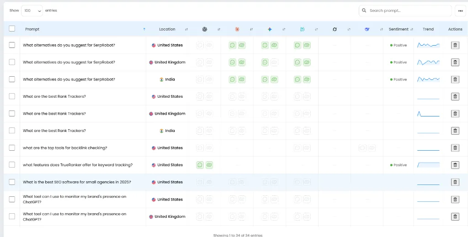Open Perplexity link icon for SerpRobot United States
Screen dimensions: 468x237
(x=307, y=45)
